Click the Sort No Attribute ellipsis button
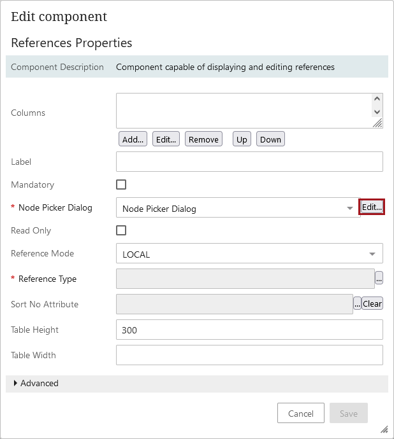Viewport: 394px width, 439px height. [357, 303]
